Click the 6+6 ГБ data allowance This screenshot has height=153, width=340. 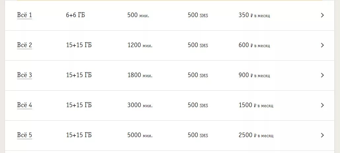(76, 15)
